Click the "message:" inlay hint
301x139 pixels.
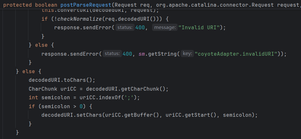point(165,28)
